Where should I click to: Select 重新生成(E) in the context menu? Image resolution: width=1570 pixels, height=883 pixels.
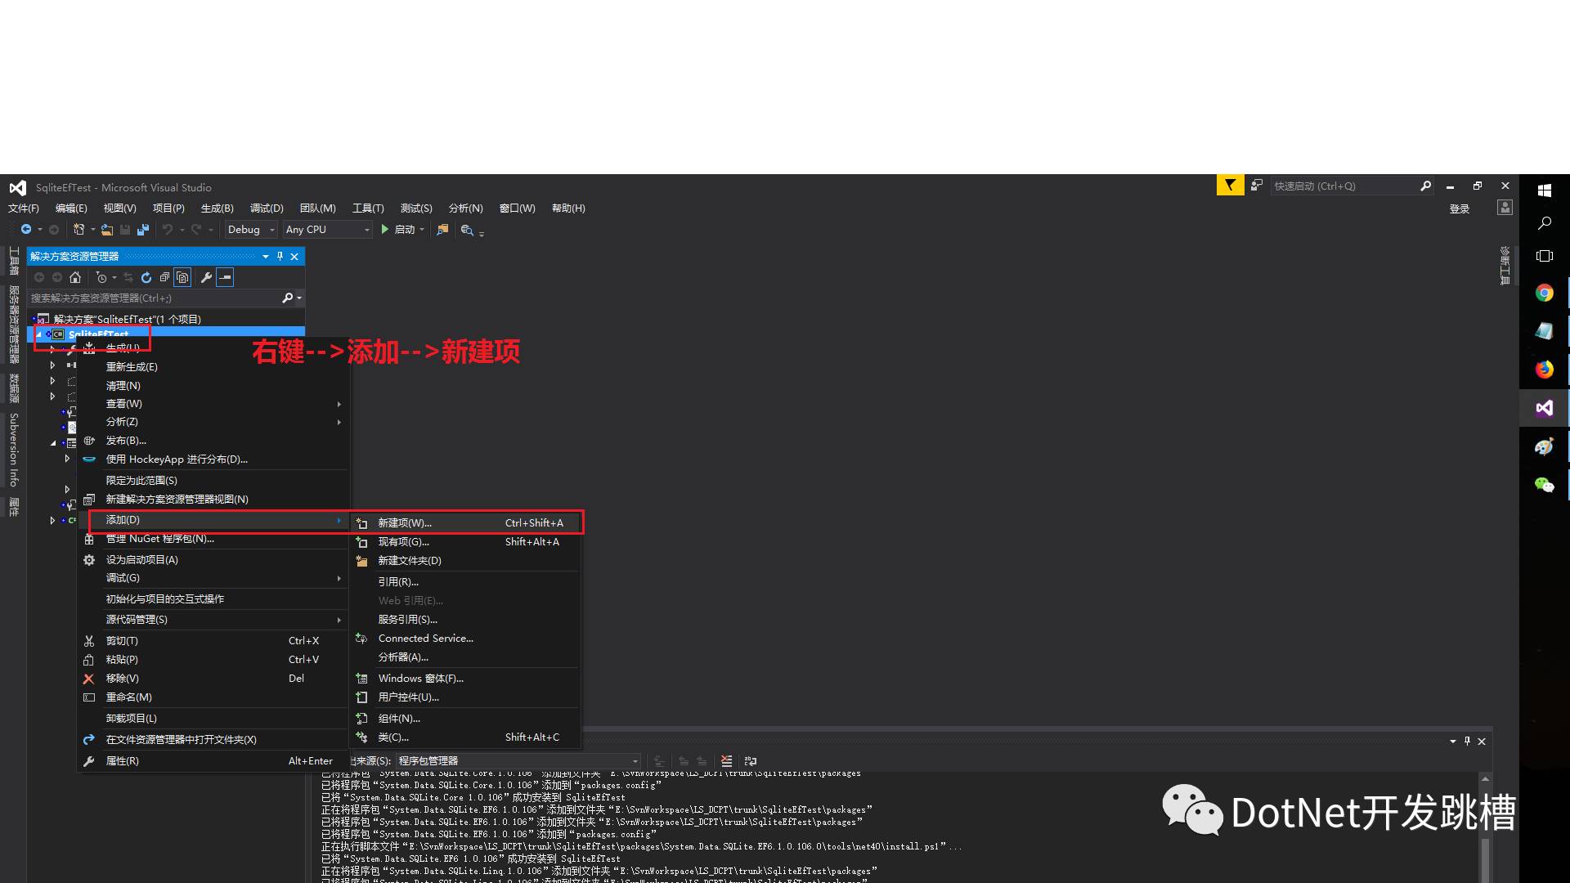pos(214,367)
